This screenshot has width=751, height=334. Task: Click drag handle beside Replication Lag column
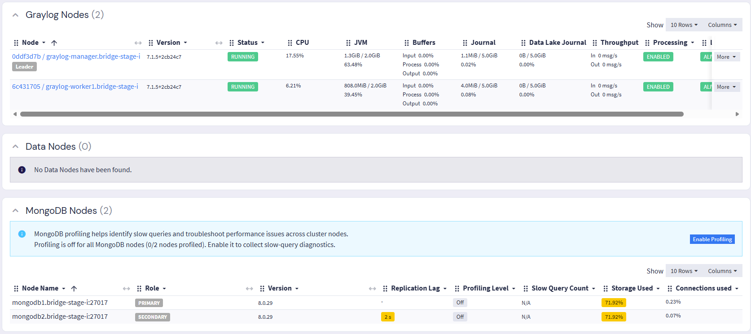tap(385, 289)
